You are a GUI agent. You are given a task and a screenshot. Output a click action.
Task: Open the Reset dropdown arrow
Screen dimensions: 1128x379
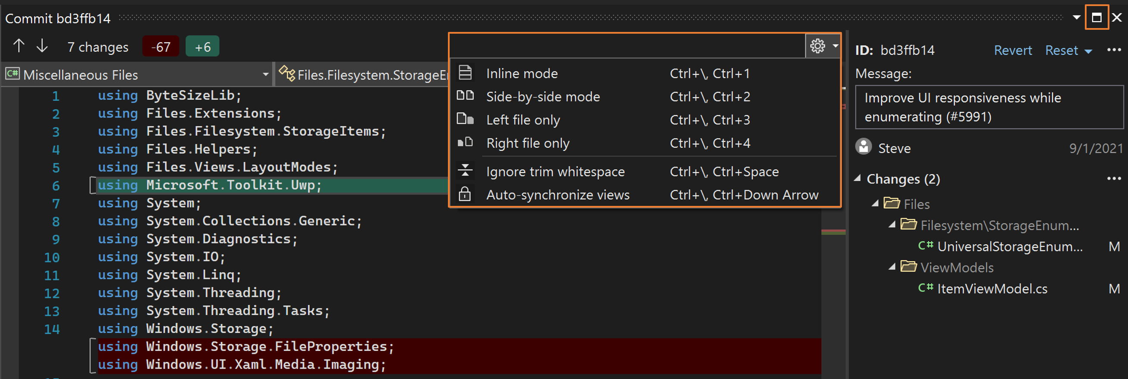(1088, 51)
